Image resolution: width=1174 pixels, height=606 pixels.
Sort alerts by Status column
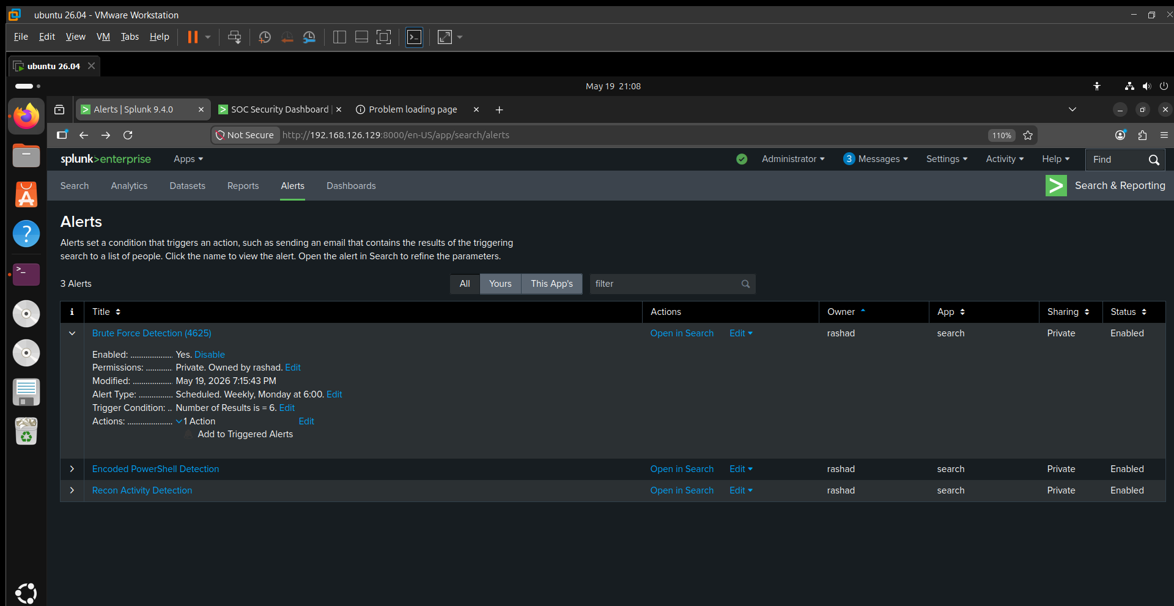point(1129,312)
